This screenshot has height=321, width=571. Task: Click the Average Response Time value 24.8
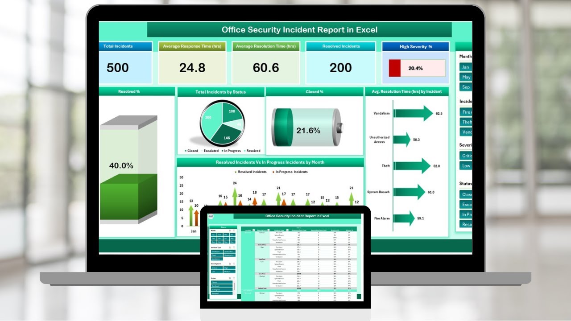click(x=192, y=68)
